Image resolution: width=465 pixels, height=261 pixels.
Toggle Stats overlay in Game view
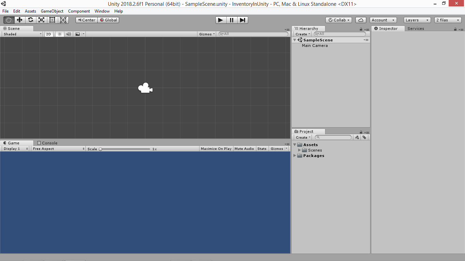tap(262, 149)
